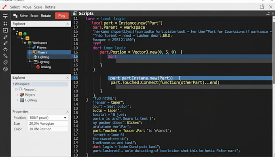Open Rotate menu in the top bar

[x=50, y=7]
